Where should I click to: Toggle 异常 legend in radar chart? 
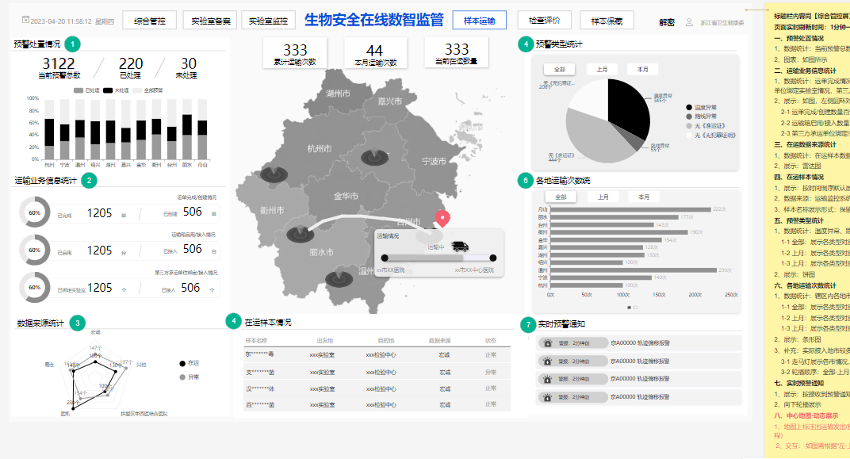tap(188, 377)
